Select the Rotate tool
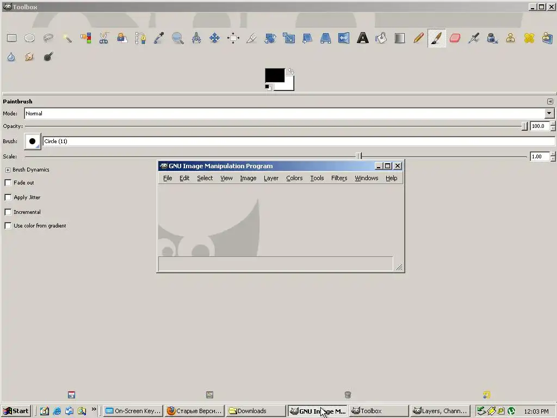 270,38
